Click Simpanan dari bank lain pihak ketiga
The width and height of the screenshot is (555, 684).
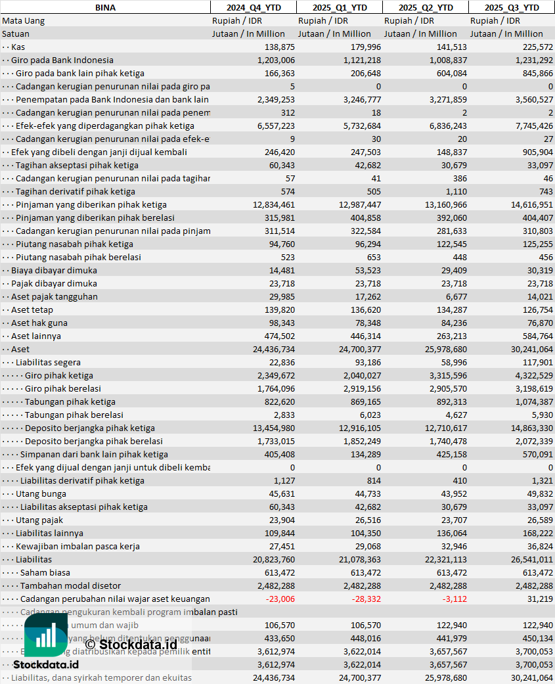(x=94, y=455)
